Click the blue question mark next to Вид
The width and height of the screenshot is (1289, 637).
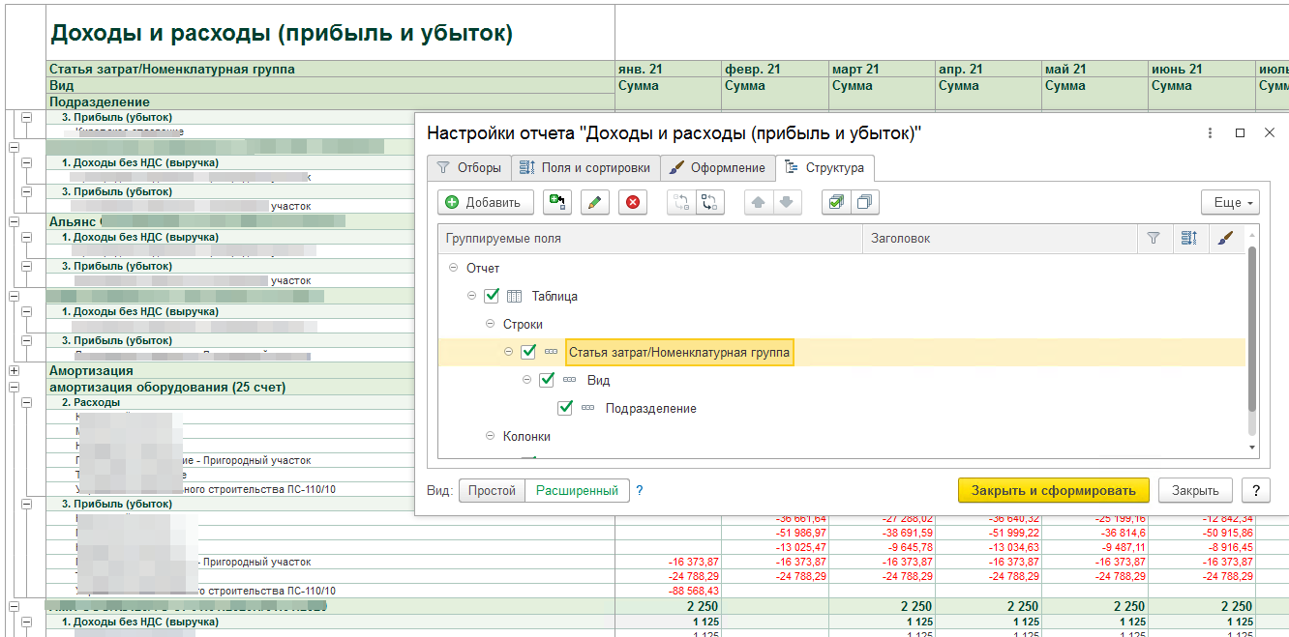[640, 490]
